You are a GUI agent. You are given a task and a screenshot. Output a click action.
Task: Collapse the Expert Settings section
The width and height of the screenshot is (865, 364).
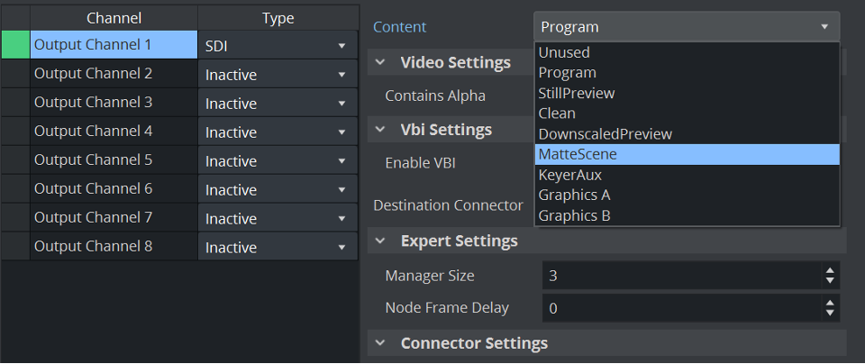381,241
